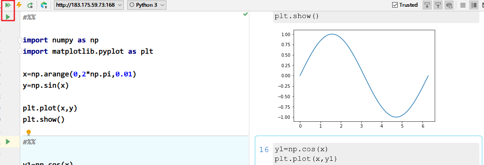
Task: Click the second #%% cell marker
Action: click(x=29, y=142)
